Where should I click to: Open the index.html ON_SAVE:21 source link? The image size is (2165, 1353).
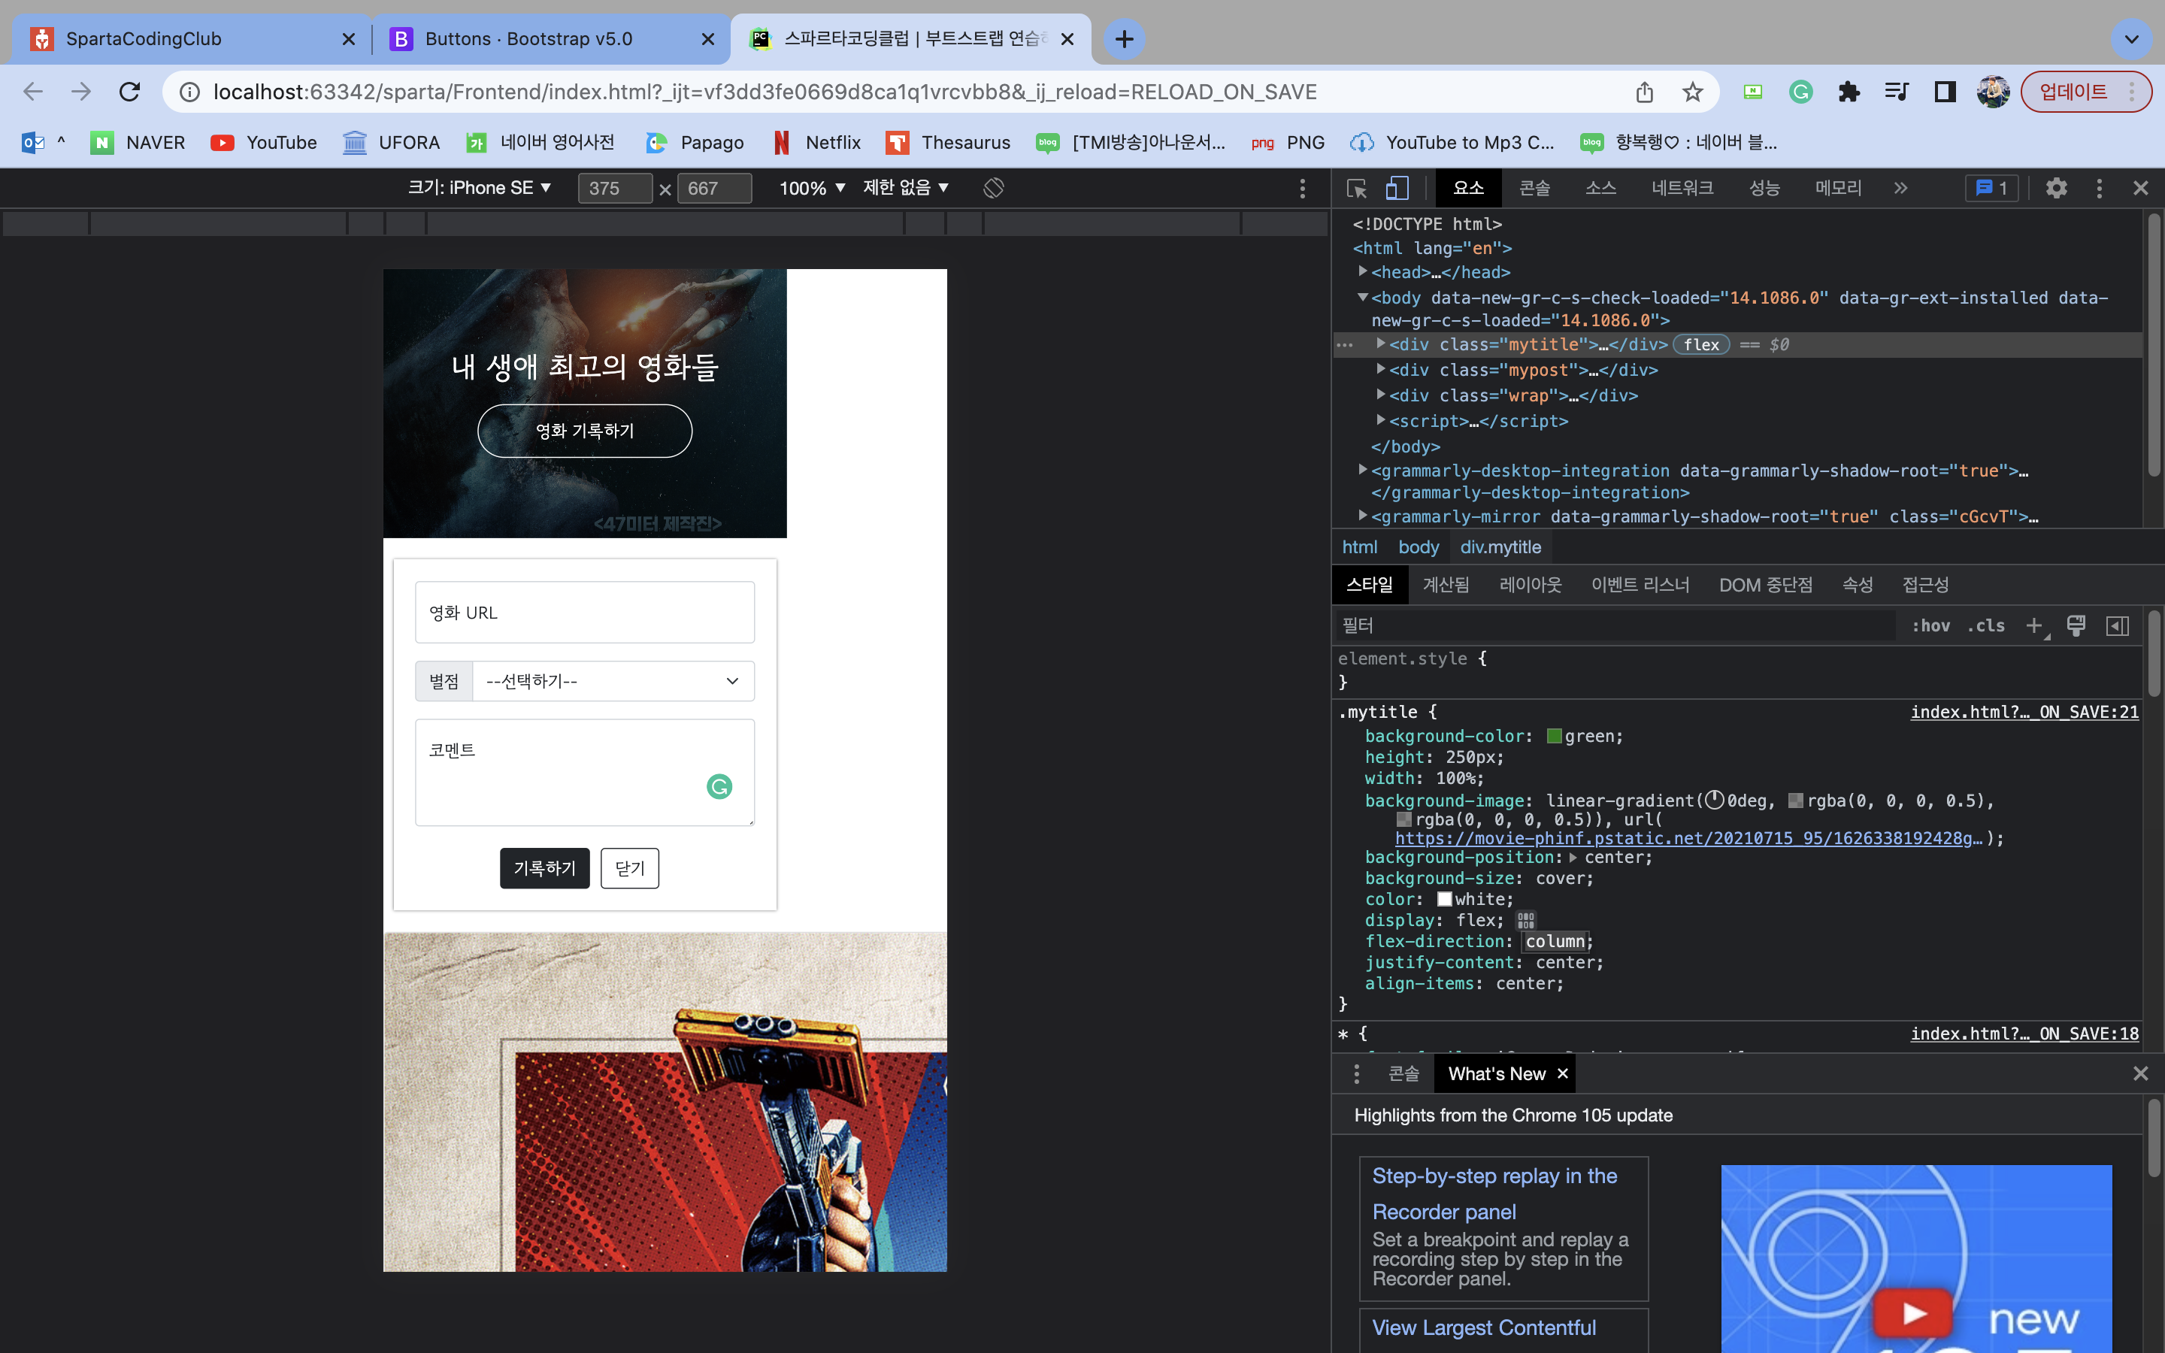(x=2024, y=713)
